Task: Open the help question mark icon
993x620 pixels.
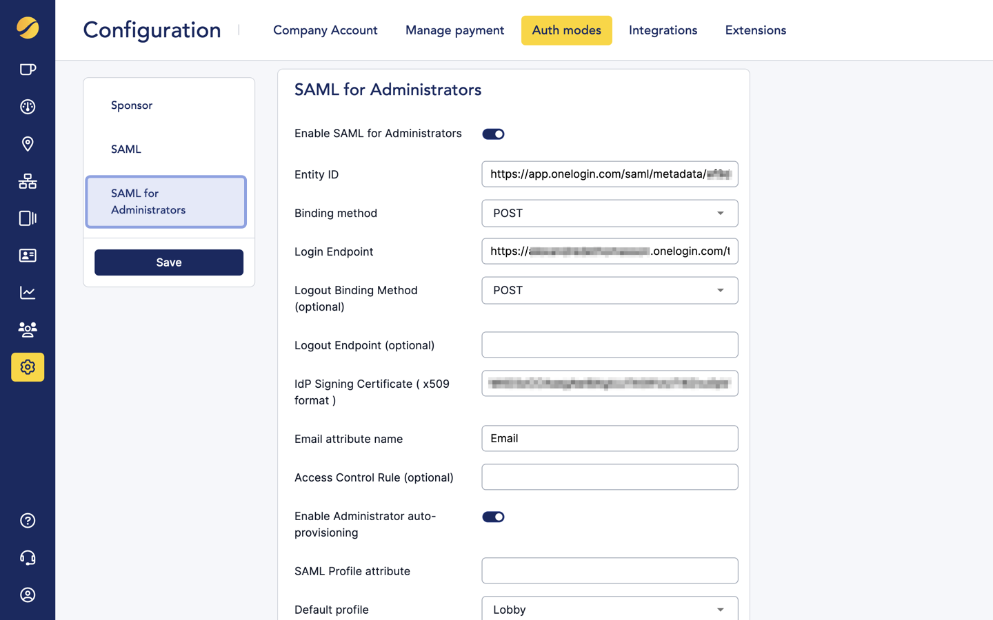Action: point(28,520)
